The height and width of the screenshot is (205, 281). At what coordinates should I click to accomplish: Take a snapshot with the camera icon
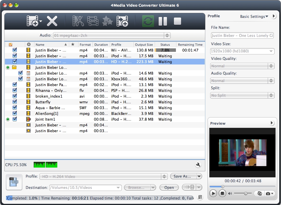(268, 193)
